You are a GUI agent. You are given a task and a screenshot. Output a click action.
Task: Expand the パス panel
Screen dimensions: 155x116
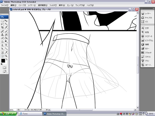click(x=147, y=22)
